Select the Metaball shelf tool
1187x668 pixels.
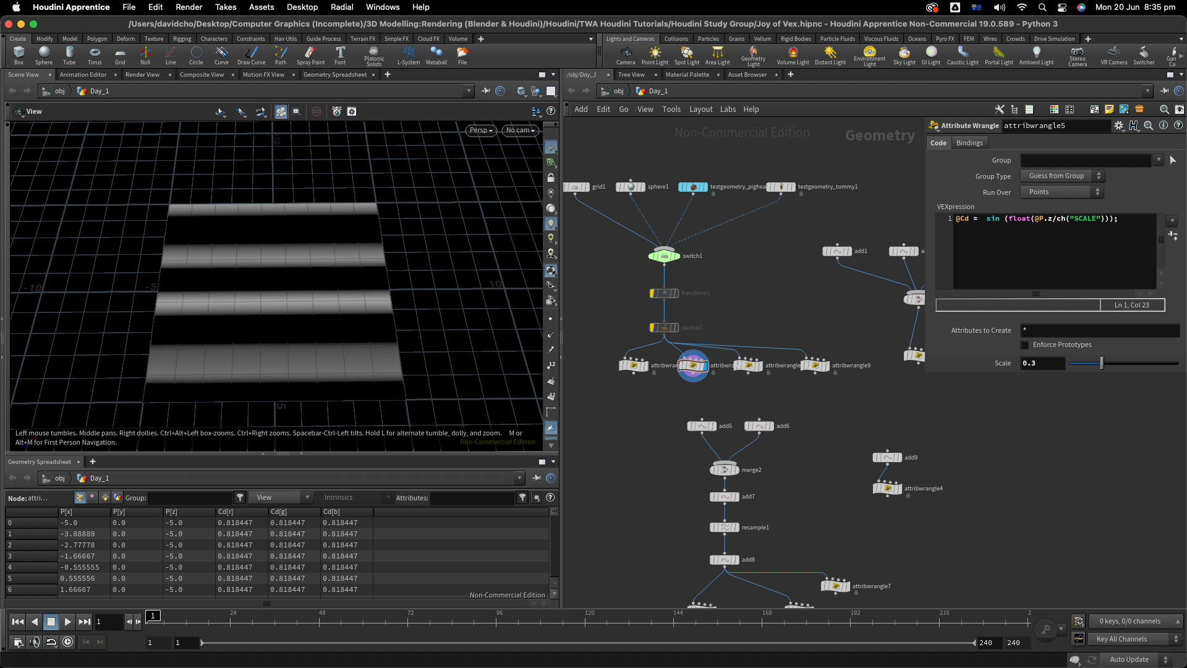pos(436,54)
